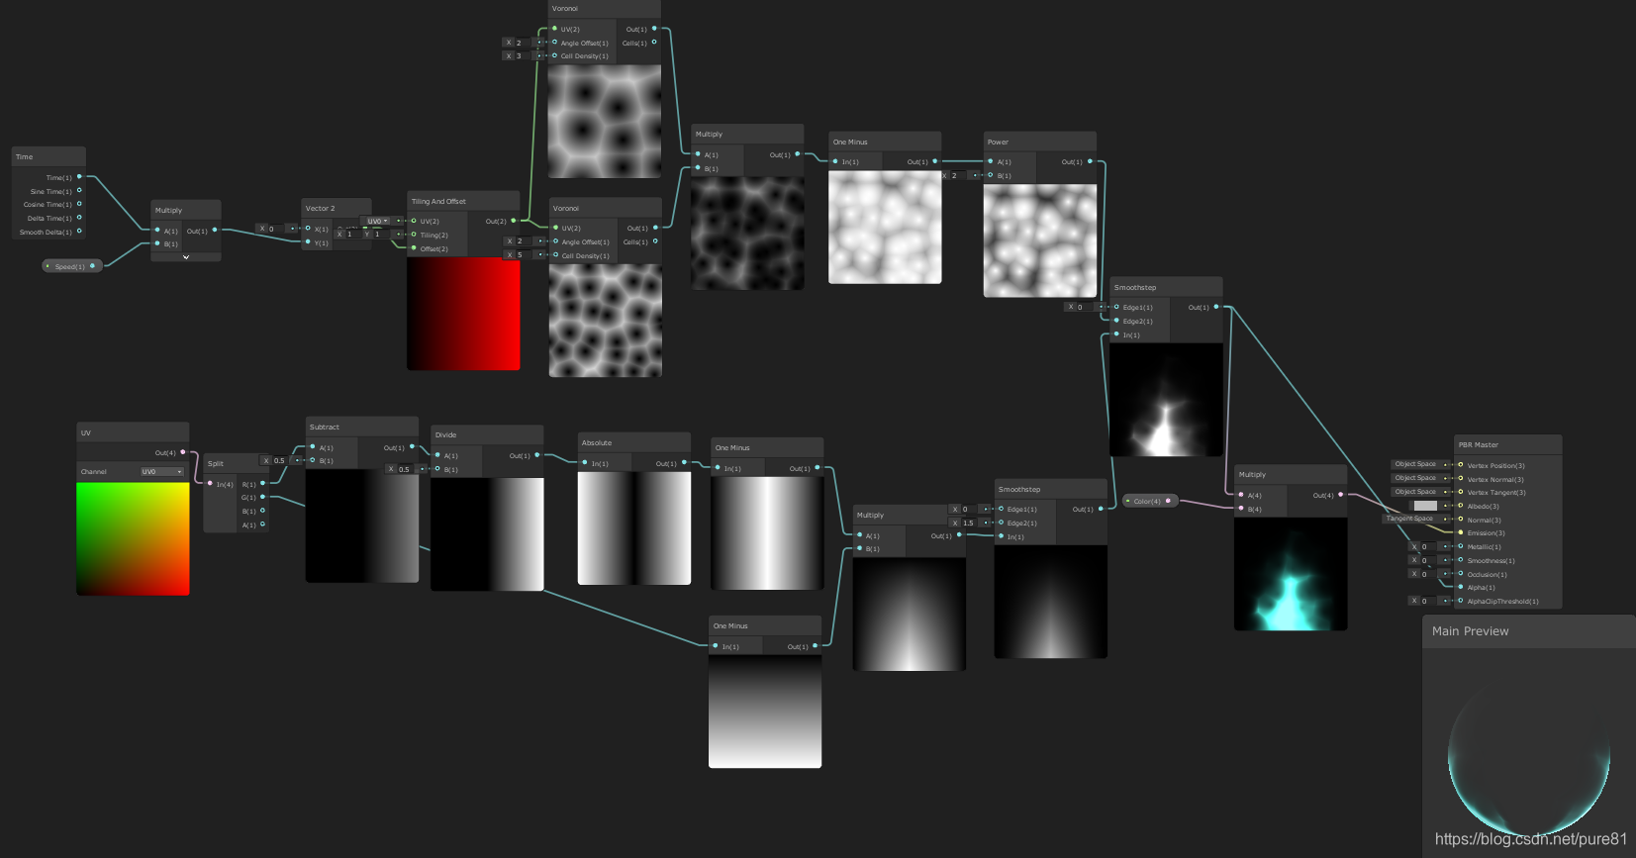Click the R(1) output port on Split node

pyautogui.click(x=262, y=484)
